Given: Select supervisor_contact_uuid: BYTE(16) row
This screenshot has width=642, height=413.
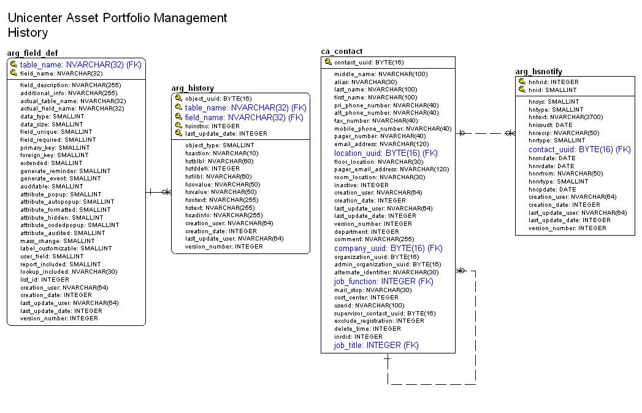Looking at the screenshot, I should (385, 314).
